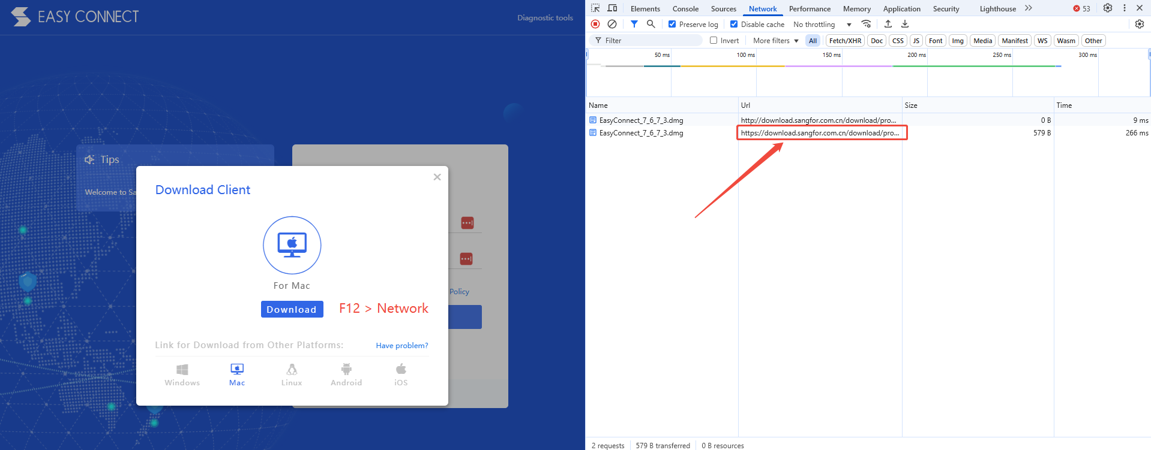
Task: Filter requests by Media
Action: [983, 41]
